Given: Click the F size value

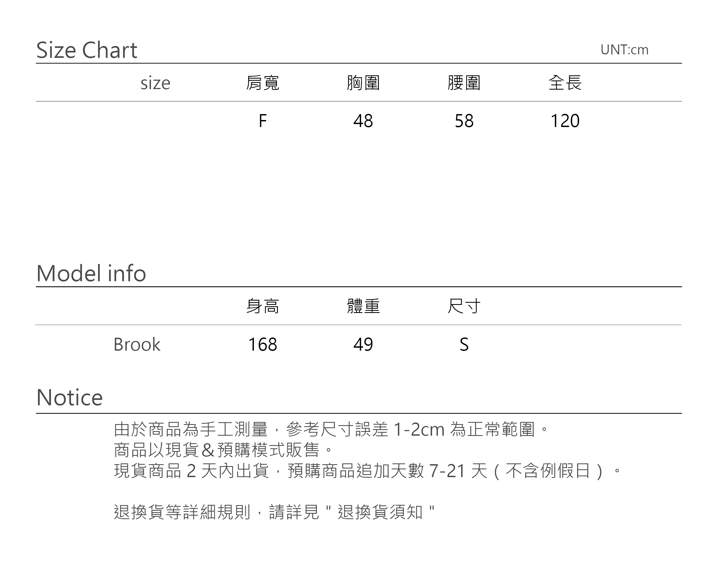Looking at the screenshot, I should (x=262, y=121).
